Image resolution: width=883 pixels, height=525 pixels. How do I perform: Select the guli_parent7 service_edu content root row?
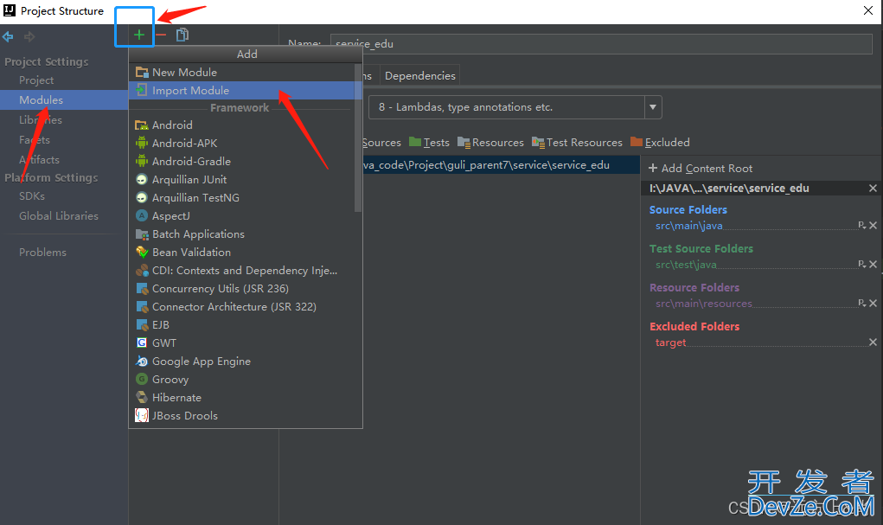click(x=502, y=165)
